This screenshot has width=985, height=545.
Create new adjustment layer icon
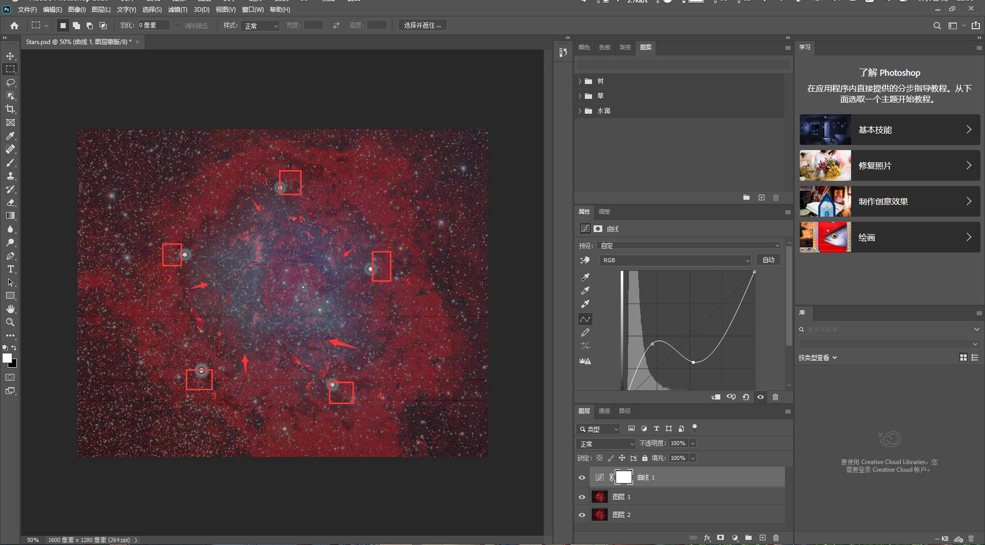pos(735,538)
